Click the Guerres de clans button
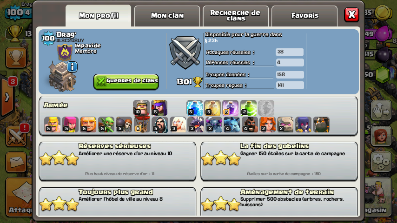Image resolution: width=397 pixels, height=223 pixels. tap(126, 81)
